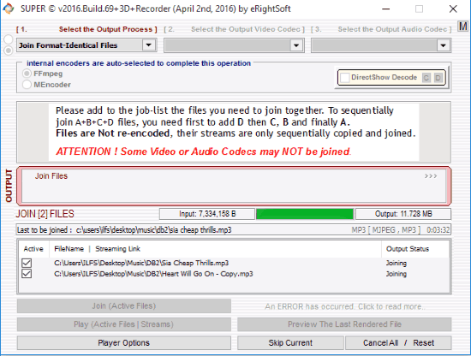The height and width of the screenshot is (356, 471).
Task: Click the Skip Current button
Action: coord(290,343)
